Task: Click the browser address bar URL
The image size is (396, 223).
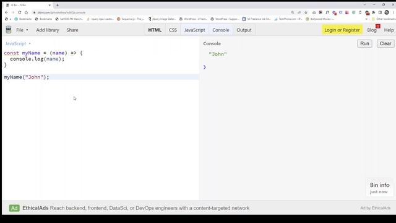Action: pyautogui.click(x=61, y=12)
